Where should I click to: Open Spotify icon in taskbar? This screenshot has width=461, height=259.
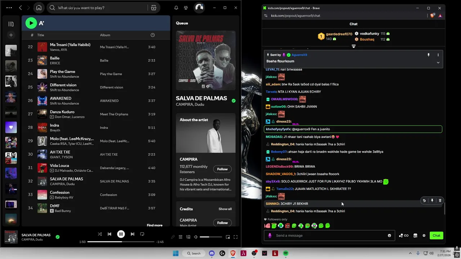(286, 253)
